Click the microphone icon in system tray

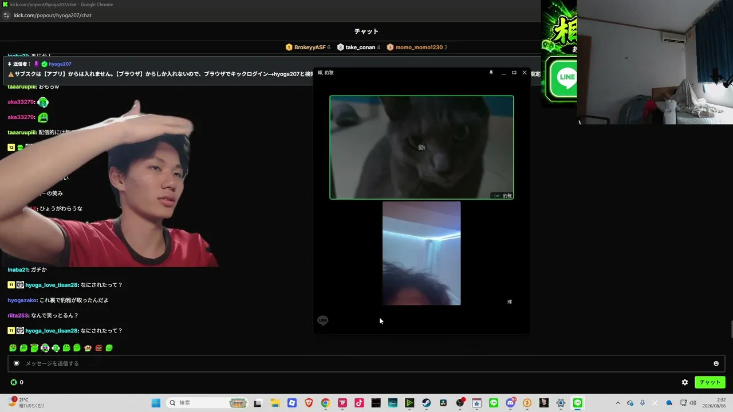click(643, 403)
